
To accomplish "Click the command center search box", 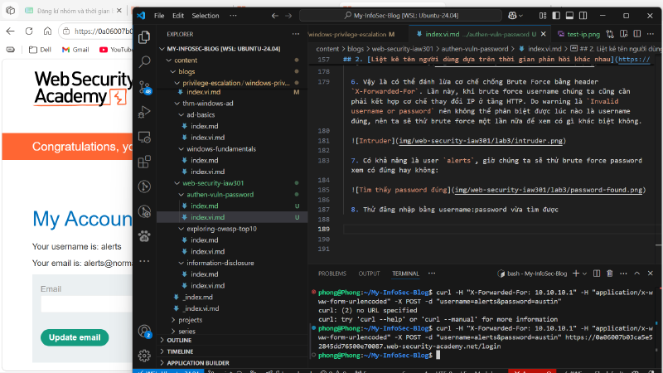I will pyautogui.click(x=400, y=16).
